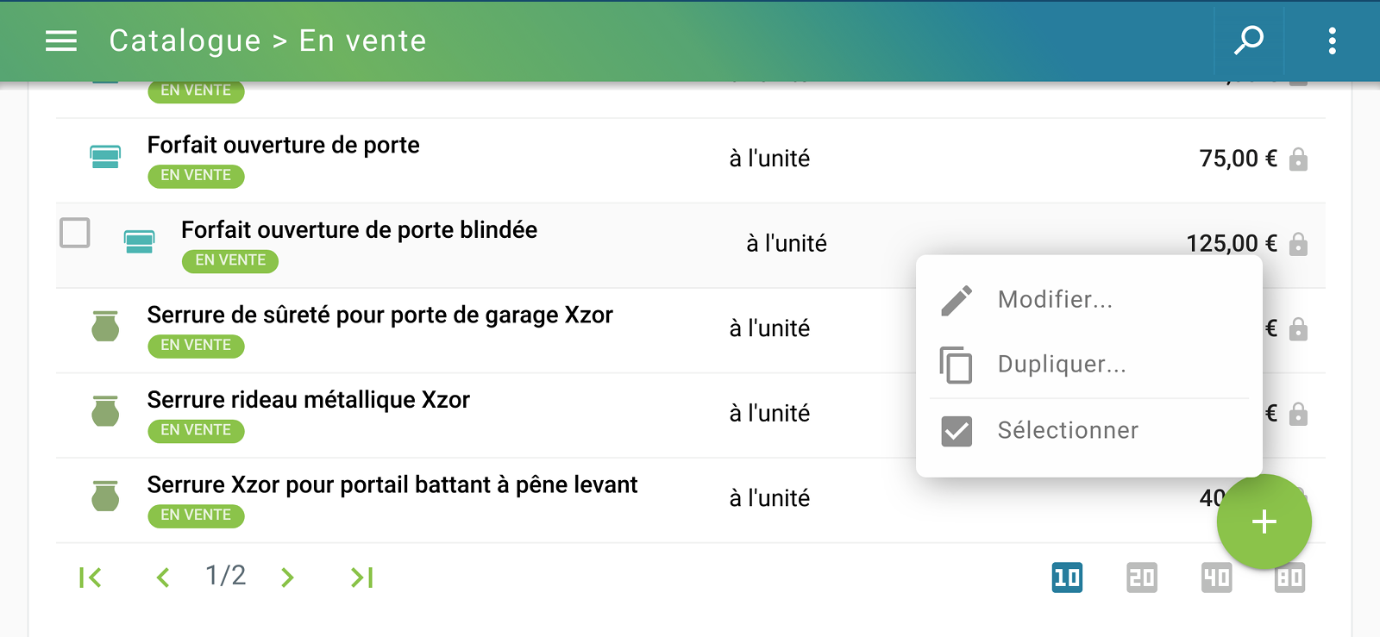Click the duplicate icon in the context menu

point(954,365)
